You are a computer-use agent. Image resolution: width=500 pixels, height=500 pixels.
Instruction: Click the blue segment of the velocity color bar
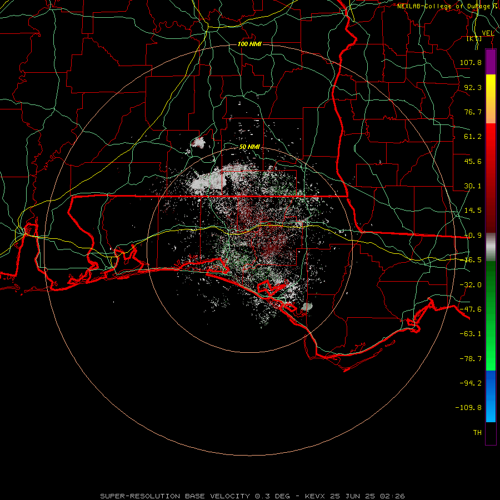click(x=491, y=396)
